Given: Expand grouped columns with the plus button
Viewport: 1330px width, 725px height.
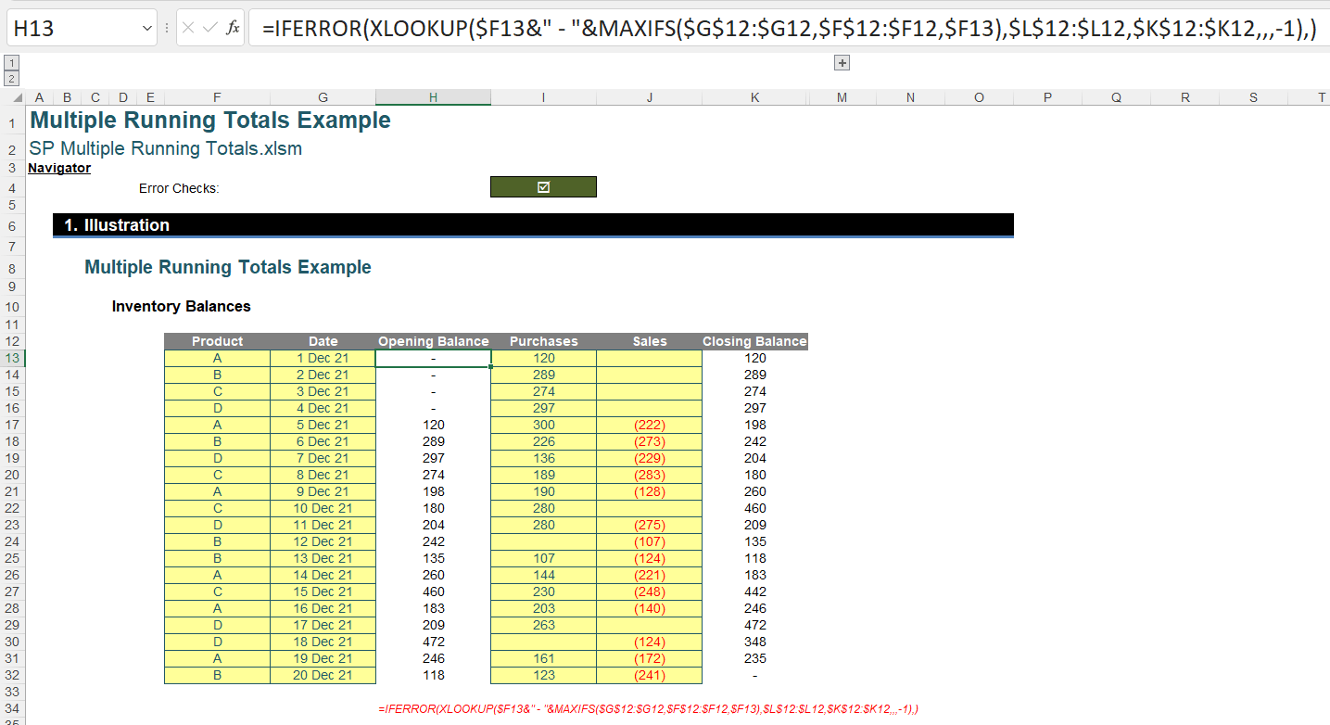Looking at the screenshot, I should [x=842, y=63].
